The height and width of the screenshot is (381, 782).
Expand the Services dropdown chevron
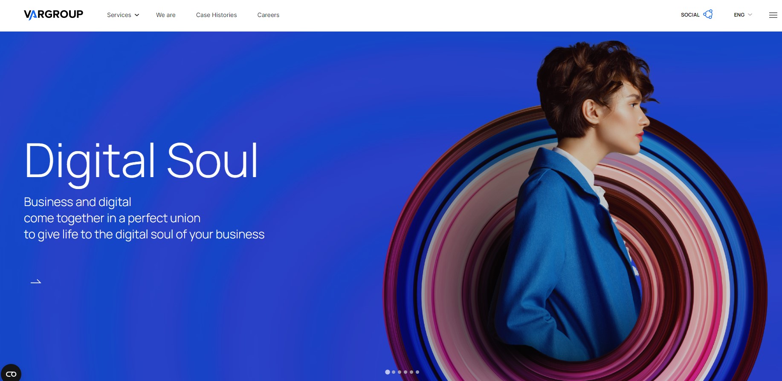click(x=137, y=15)
